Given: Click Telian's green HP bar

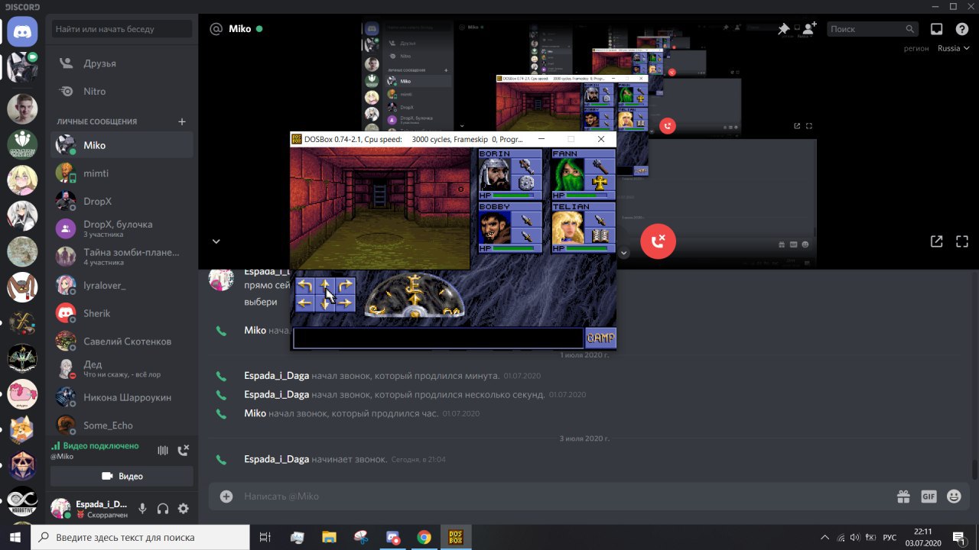Looking at the screenshot, I should (x=587, y=249).
